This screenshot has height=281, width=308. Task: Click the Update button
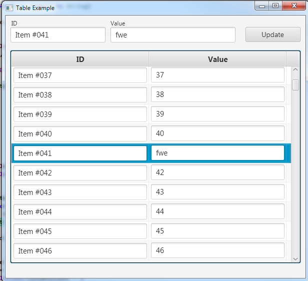[272, 34]
